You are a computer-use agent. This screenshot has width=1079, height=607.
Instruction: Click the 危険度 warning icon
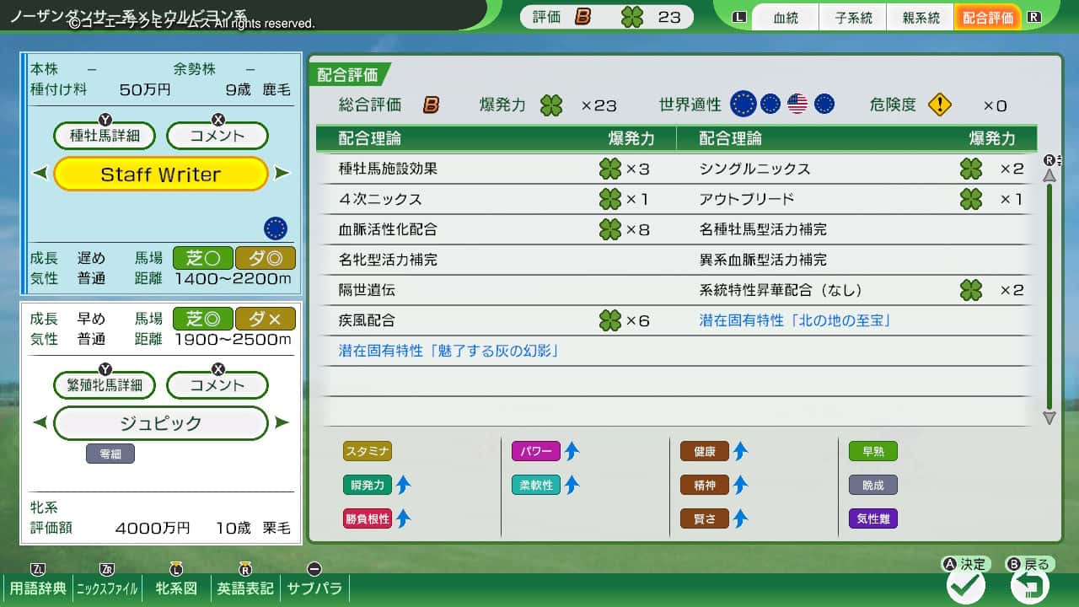pyautogui.click(x=938, y=105)
